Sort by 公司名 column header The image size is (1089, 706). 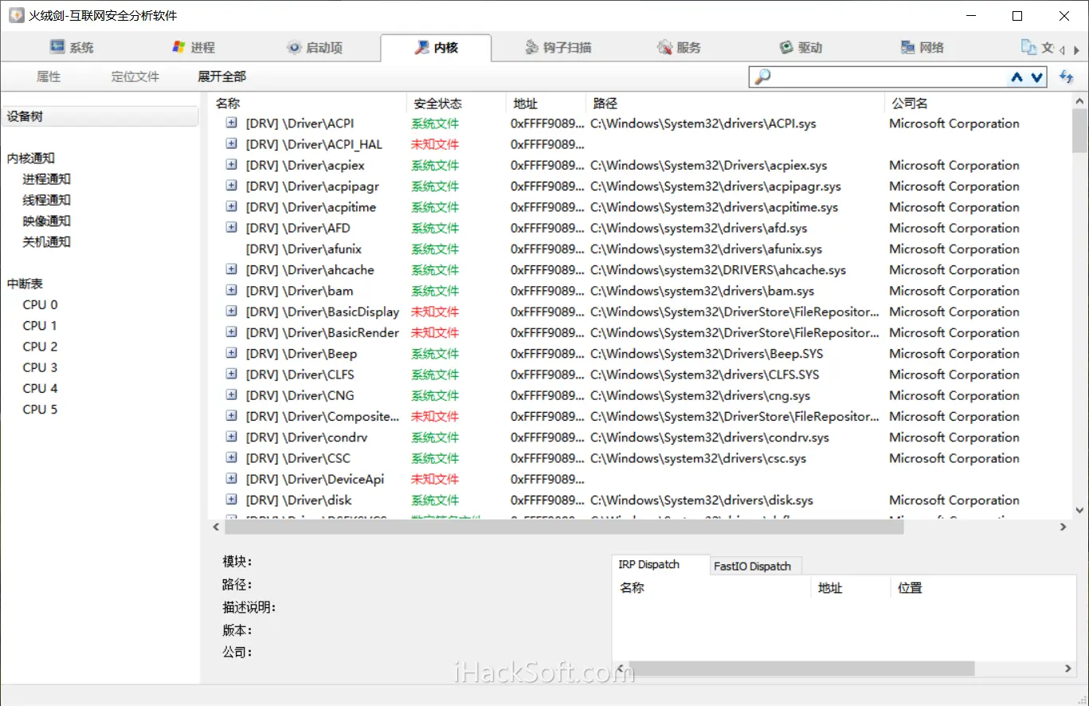pyautogui.click(x=978, y=104)
